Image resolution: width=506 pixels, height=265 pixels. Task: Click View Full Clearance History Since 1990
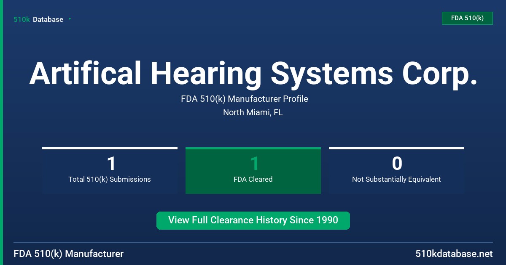253,220
